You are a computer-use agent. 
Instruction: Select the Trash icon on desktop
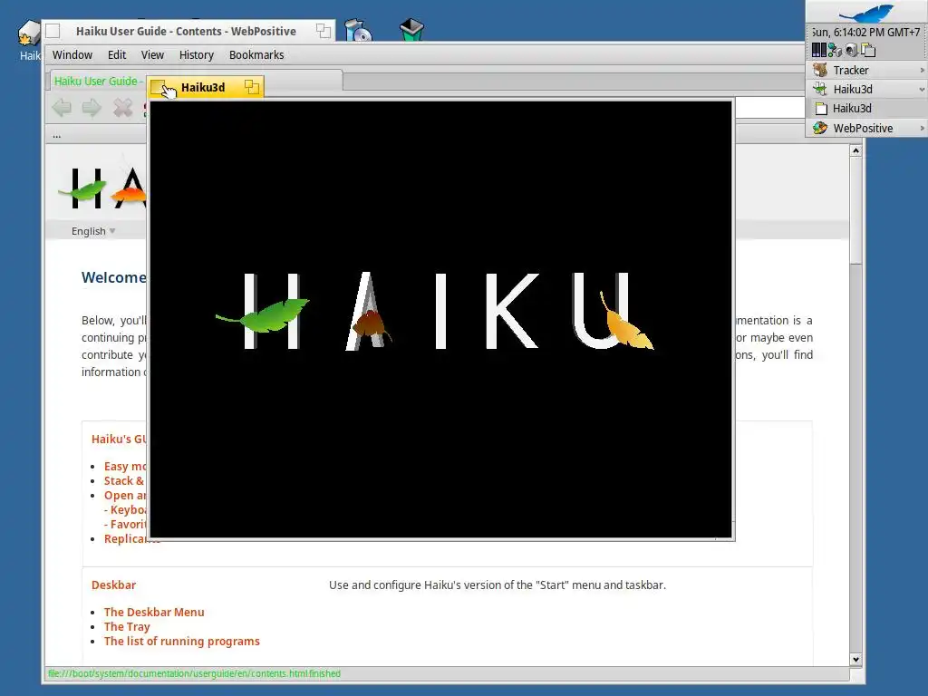[411, 30]
